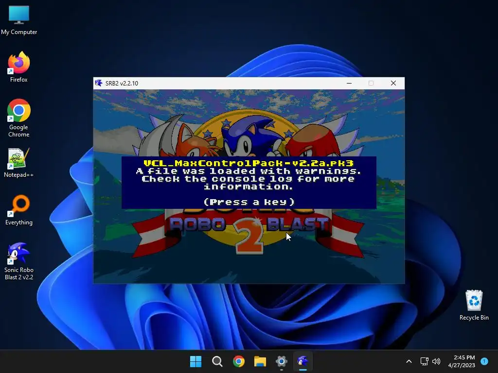
Task: Open Settings from the taskbar
Action: tap(282, 361)
